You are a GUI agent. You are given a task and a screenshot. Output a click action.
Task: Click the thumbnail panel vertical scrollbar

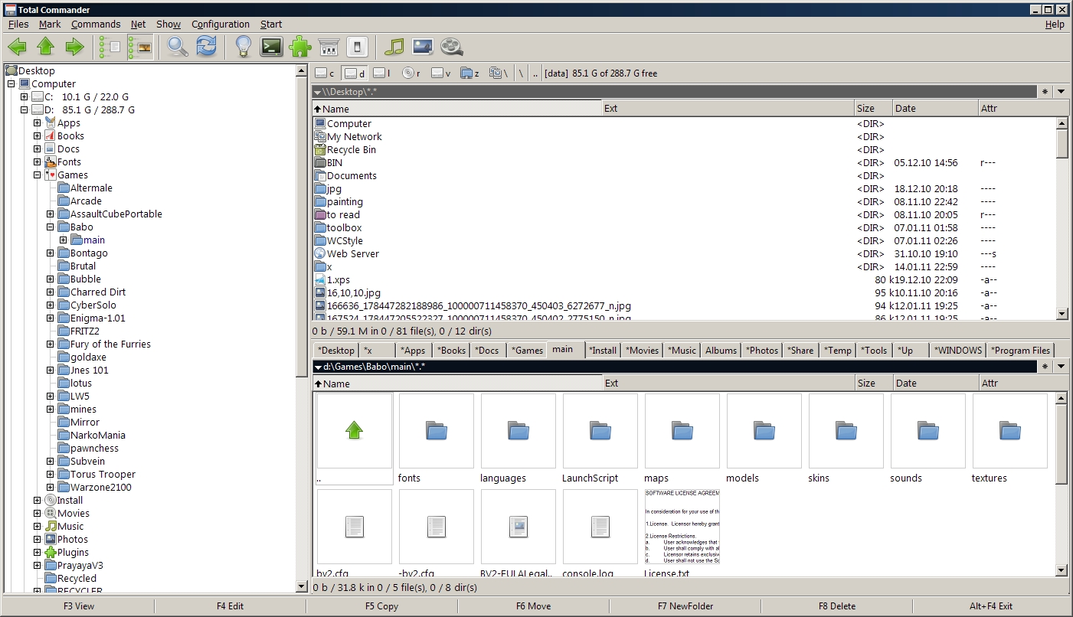(1062, 484)
